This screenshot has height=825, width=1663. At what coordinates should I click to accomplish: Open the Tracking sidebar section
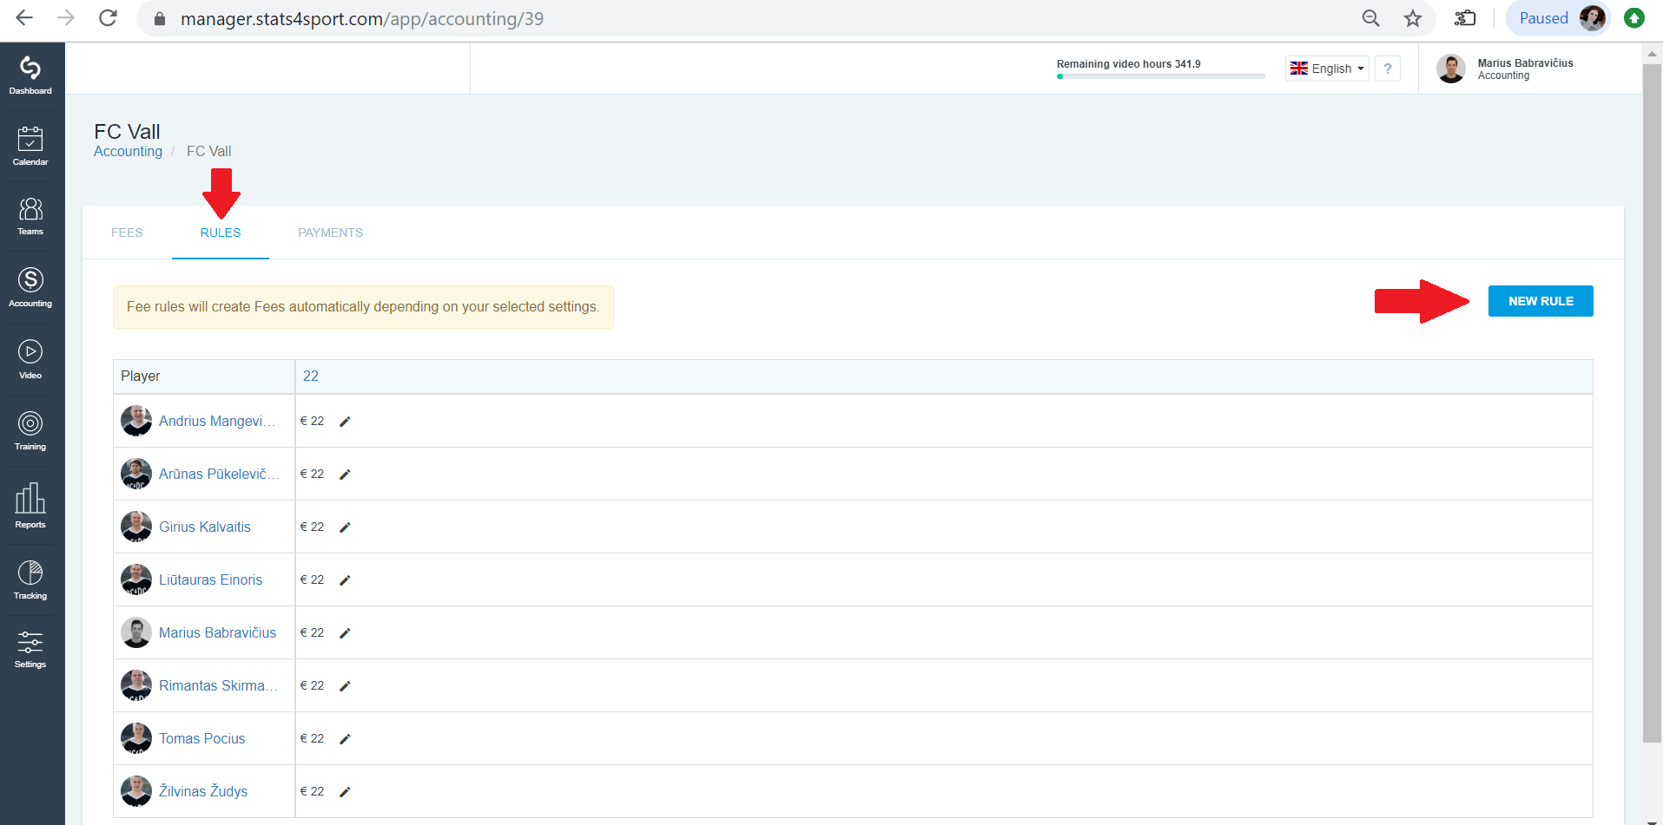[x=30, y=580]
